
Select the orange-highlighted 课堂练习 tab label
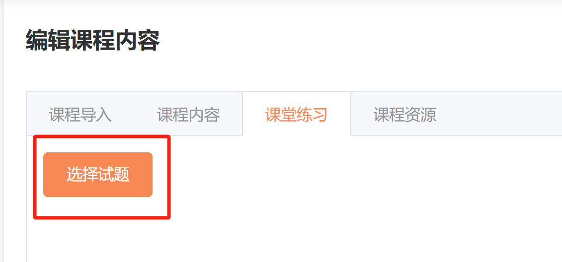click(297, 115)
